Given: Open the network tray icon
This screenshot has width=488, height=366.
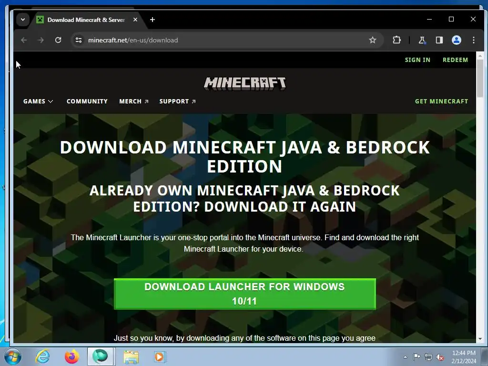Looking at the screenshot, I should pos(428,357).
